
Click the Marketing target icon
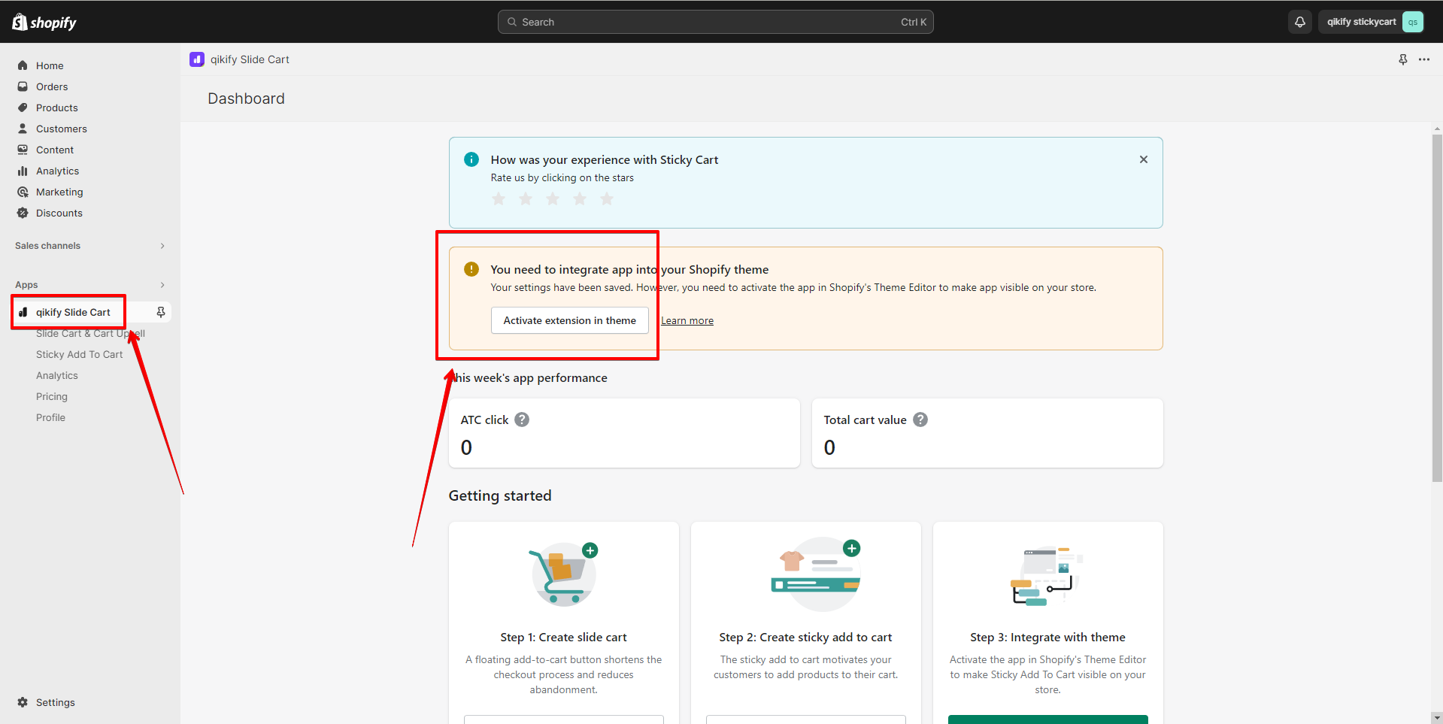pyautogui.click(x=23, y=192)
